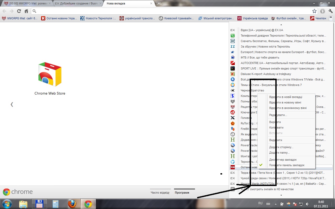Open the Футбол онлайн bookmark
335x209 pixels.
click(288, 18)
